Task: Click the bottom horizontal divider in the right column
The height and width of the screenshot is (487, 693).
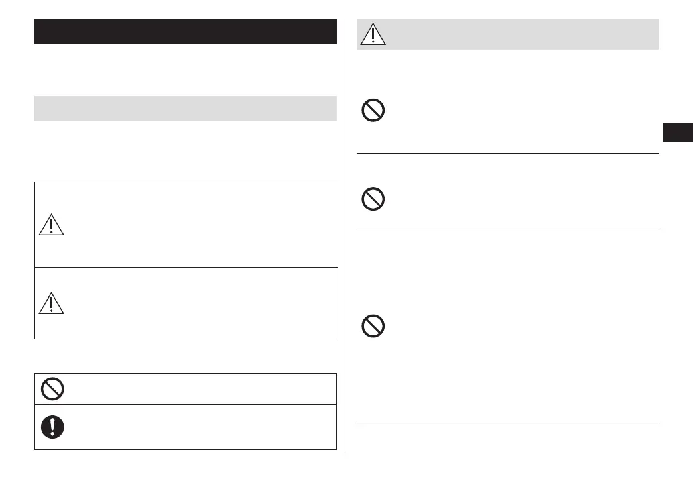Action: (x=507, y=423)
